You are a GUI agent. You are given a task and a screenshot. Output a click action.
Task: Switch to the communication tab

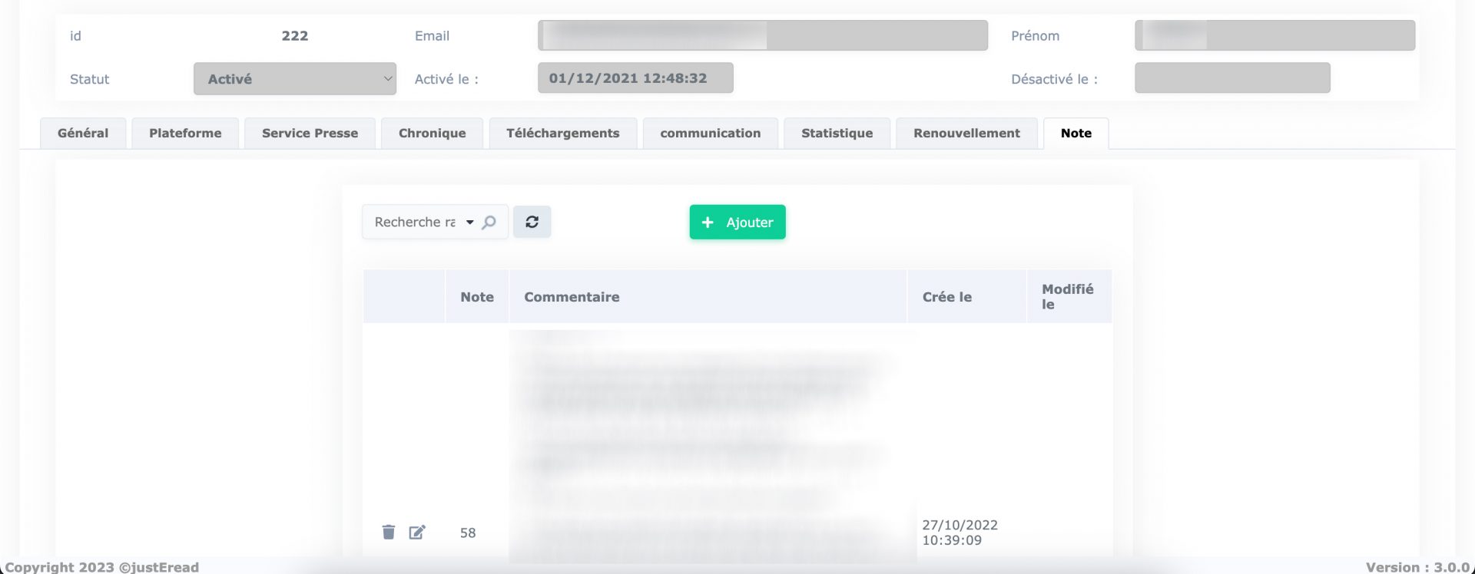coord(710,134)
